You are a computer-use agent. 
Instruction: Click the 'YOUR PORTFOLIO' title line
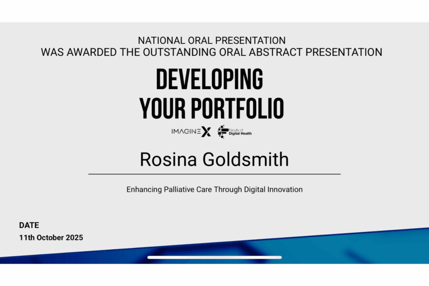click(211, 108)
